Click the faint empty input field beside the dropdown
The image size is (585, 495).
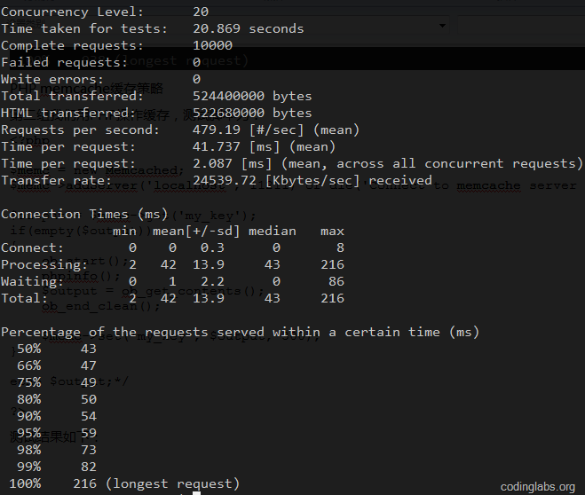pyautogui.click(x=521, y=26)
